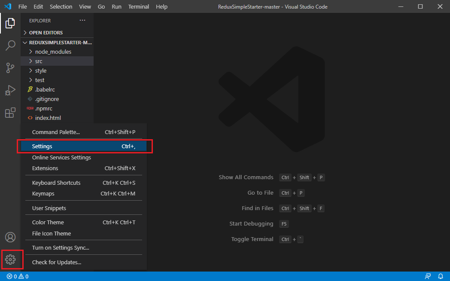Select Color Theme menu entry
This screenshot has width=450, height=281.
[x=84, y=223]
